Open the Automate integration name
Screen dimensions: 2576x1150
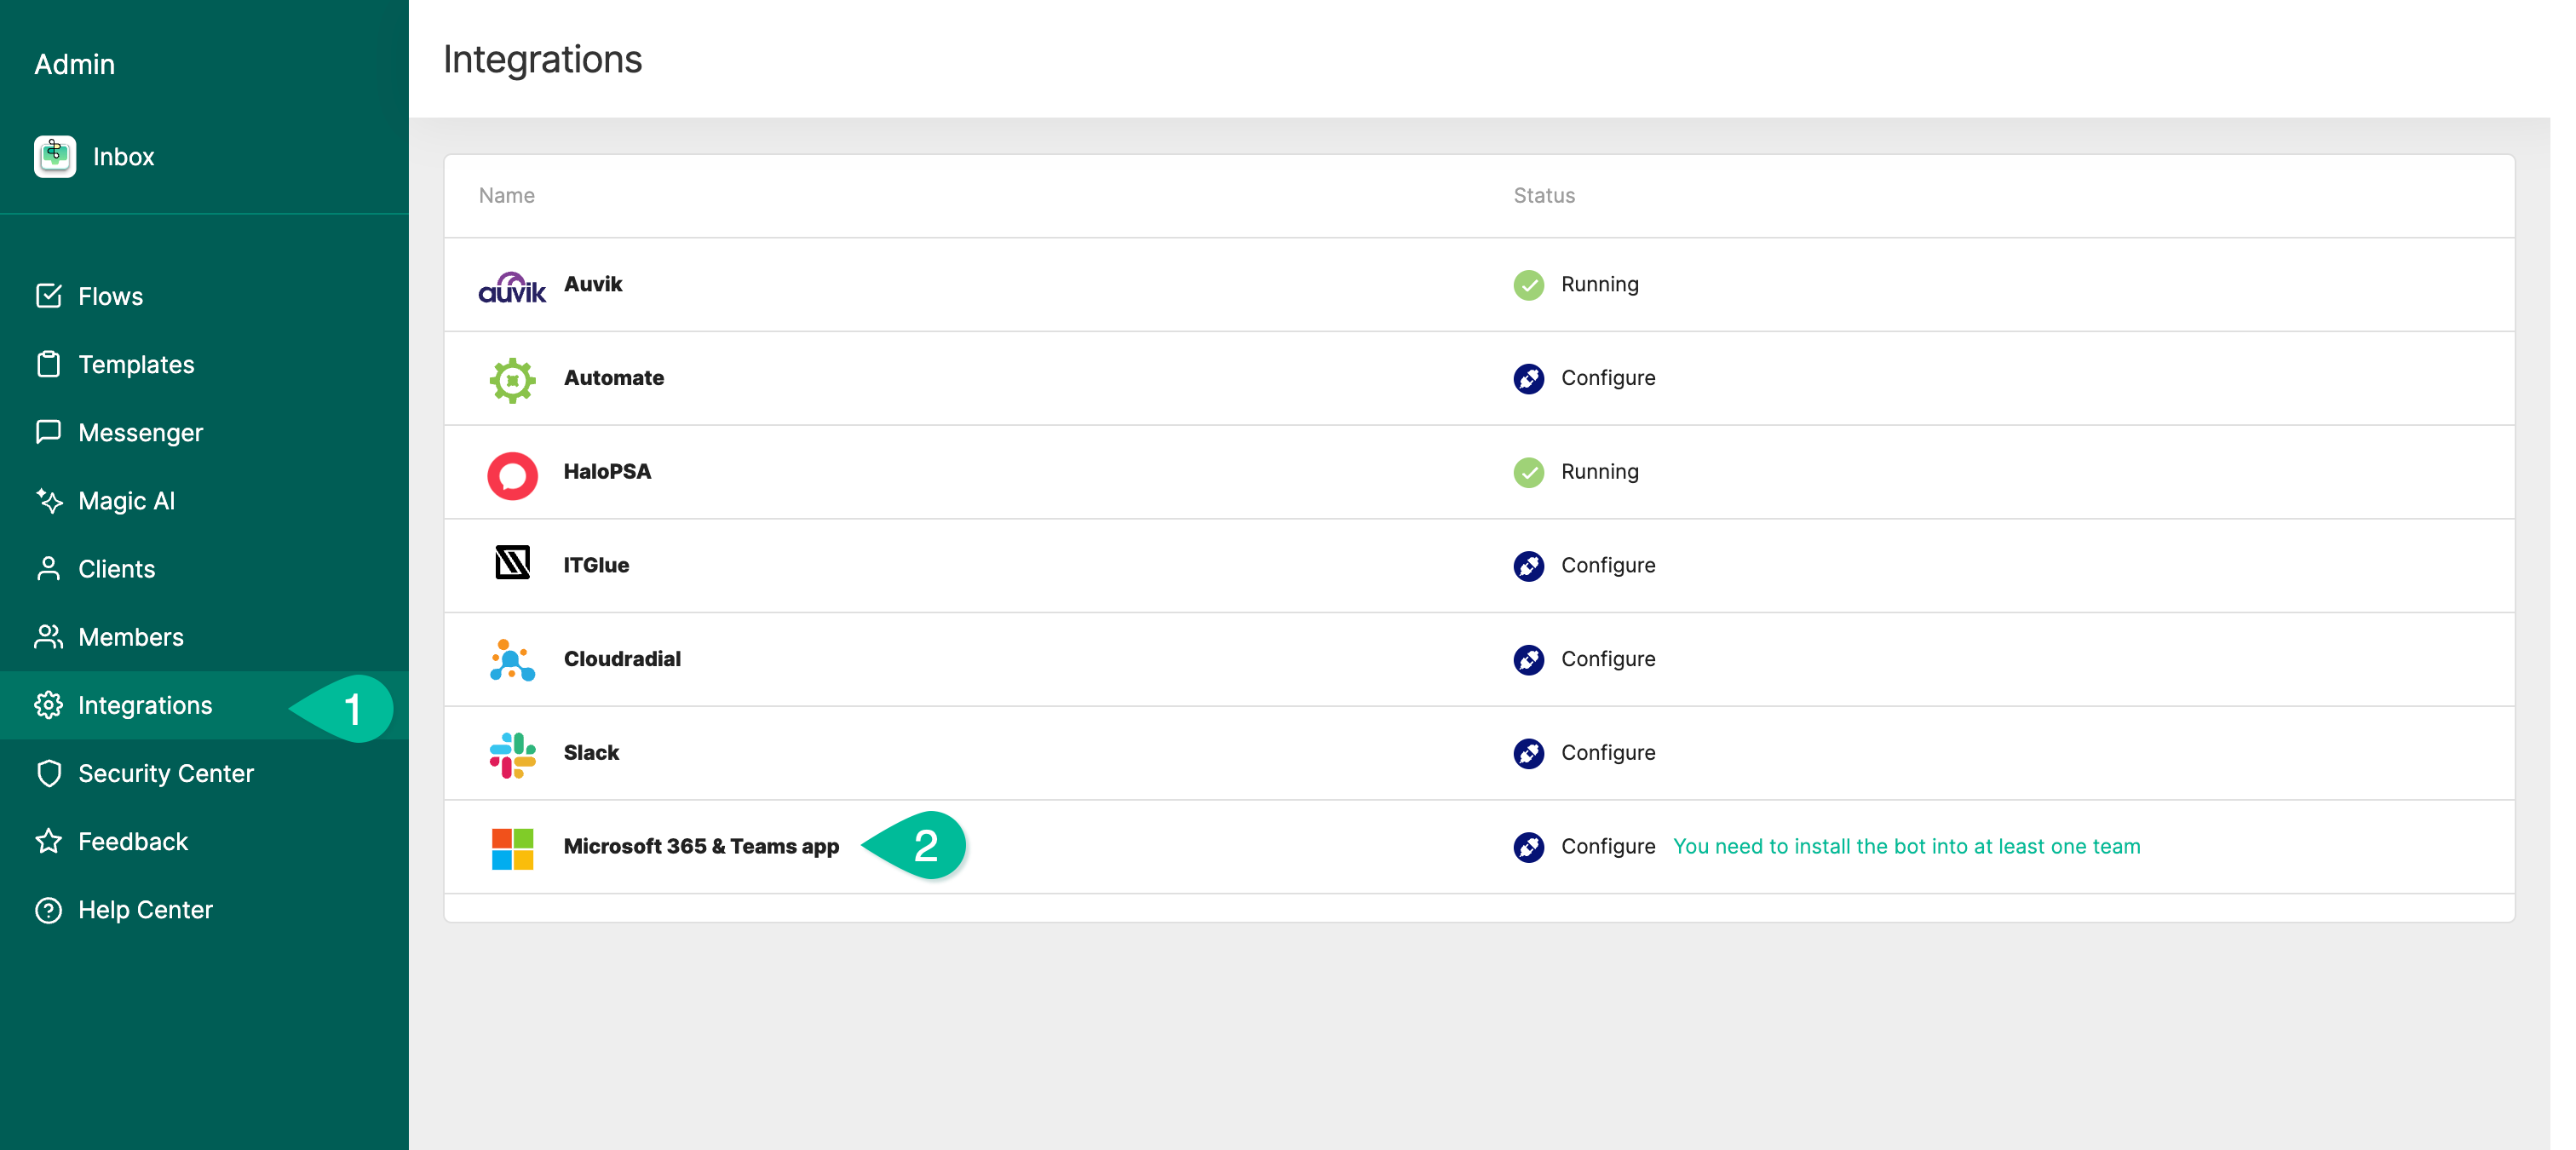pos(614,378)
